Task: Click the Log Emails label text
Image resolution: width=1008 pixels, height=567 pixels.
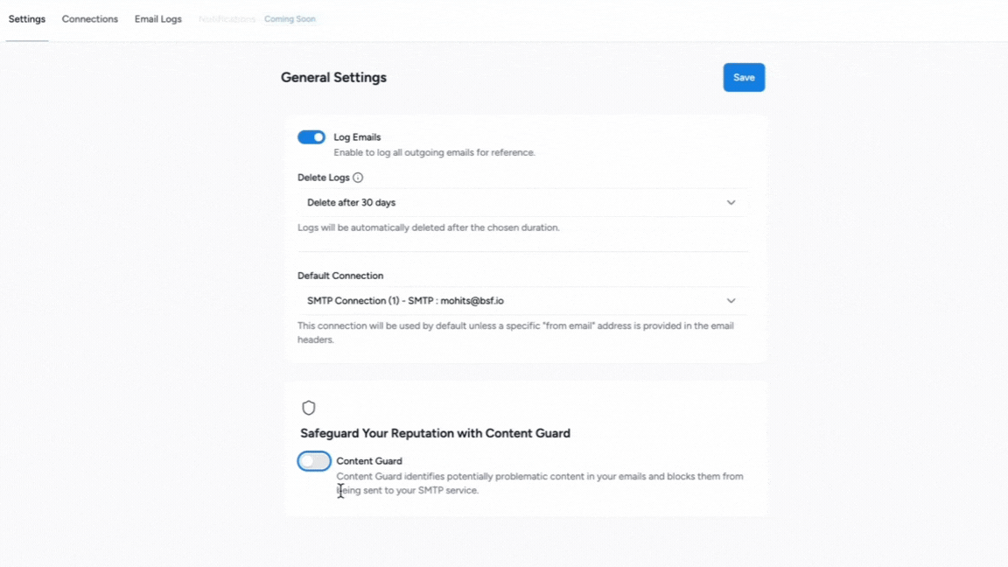Action: pos(357,137)
